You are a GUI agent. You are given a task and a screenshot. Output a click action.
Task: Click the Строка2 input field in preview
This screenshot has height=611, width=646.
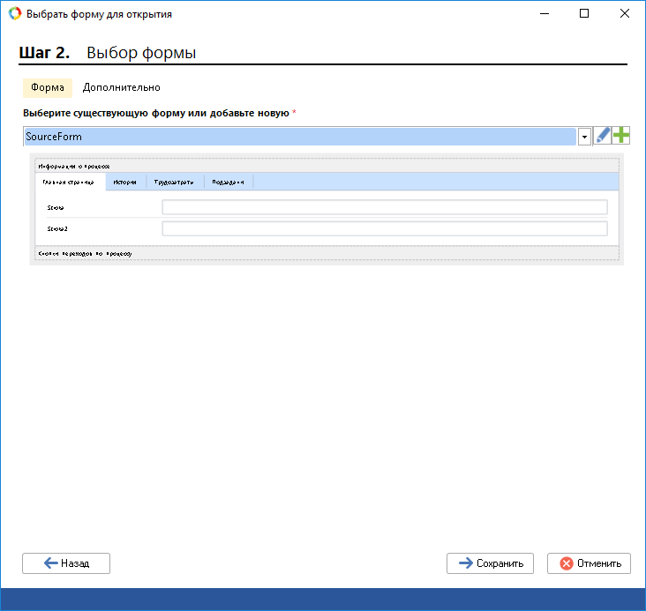[x=384, y=228]
